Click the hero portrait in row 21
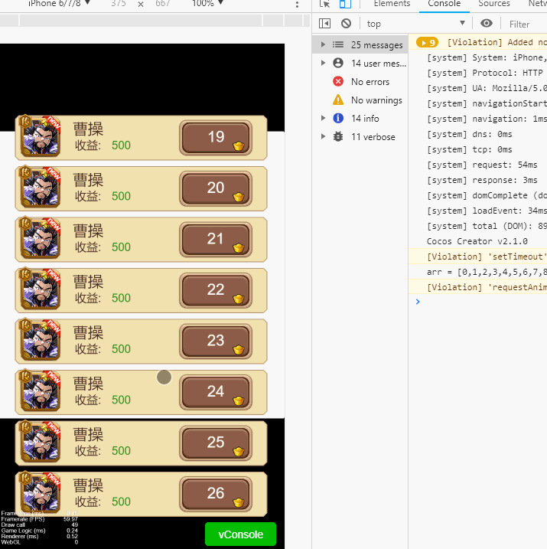Screen dimensions: 547x549 [x=40, y=237]
